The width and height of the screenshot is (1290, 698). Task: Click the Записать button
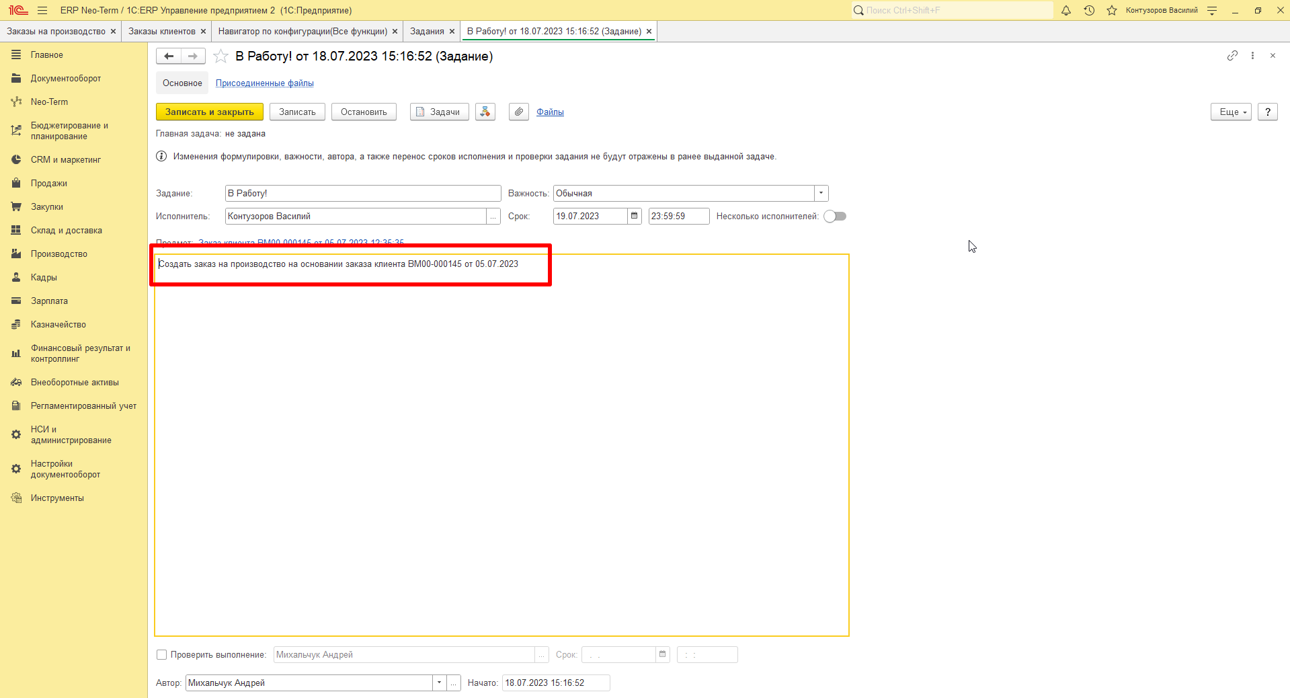[297, 112]
